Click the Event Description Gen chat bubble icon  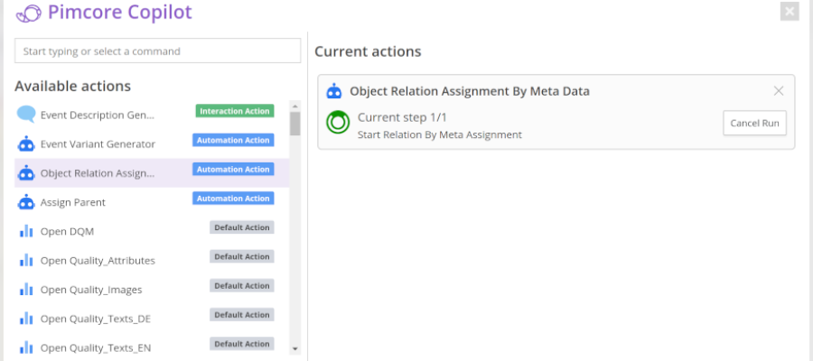pos(26,114)
